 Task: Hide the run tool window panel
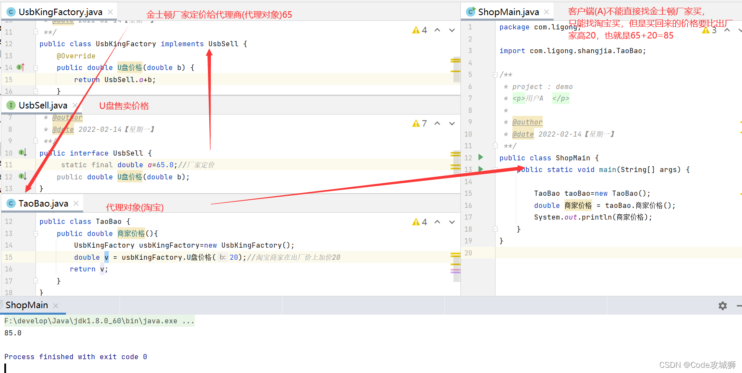(x=739, y=306)
